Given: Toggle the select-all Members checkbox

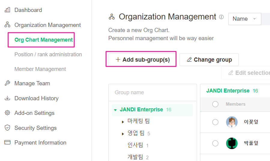Looking at the screenshot, I should pos(215,104).
